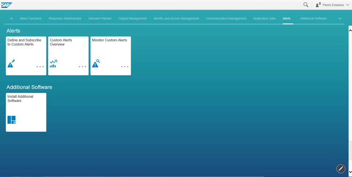This screenshot has width=352, height=177.
Task: Open the Define and Subscribe alert icon
Action: 11,64
